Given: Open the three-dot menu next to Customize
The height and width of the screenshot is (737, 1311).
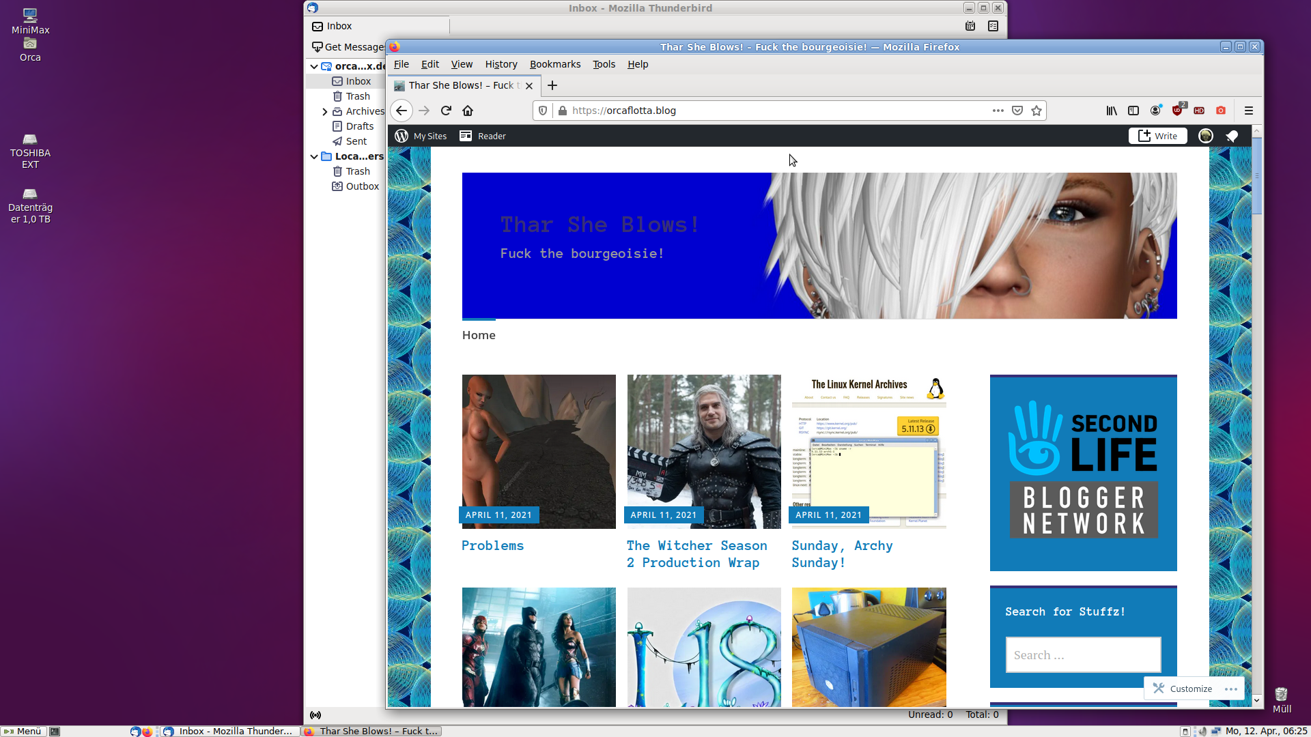Looking at the screenshot, I should click(x=1231, y=689).
